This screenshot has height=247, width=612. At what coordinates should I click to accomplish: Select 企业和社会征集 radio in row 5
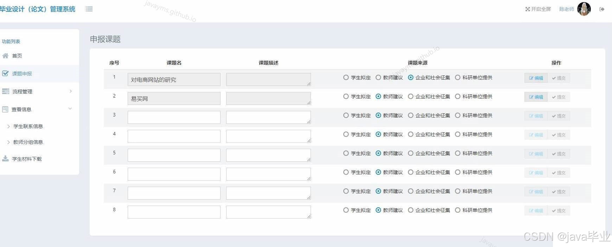tap(411, 153)
